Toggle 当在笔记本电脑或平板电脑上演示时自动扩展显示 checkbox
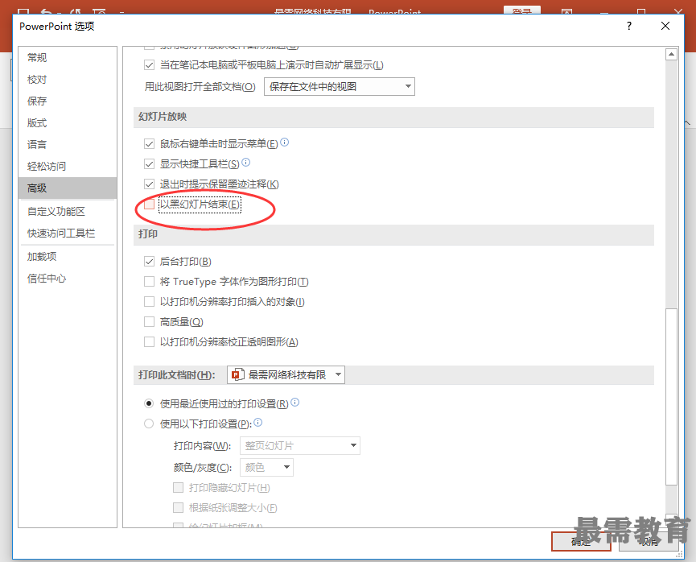The height and width of the screenshot is (562, 696). (149, 65)
